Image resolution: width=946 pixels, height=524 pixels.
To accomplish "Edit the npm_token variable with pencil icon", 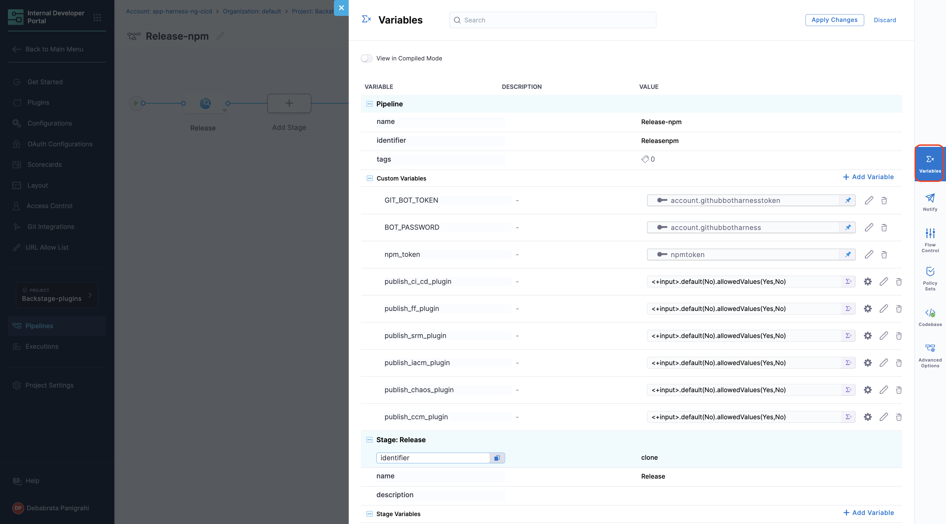I will 869,255.
